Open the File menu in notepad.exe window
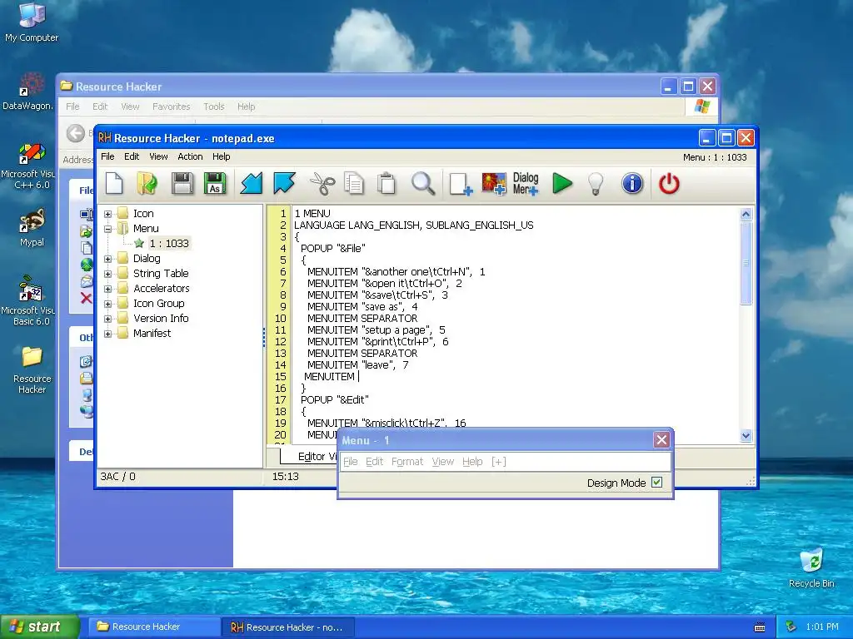 click(x=107, y=156)
